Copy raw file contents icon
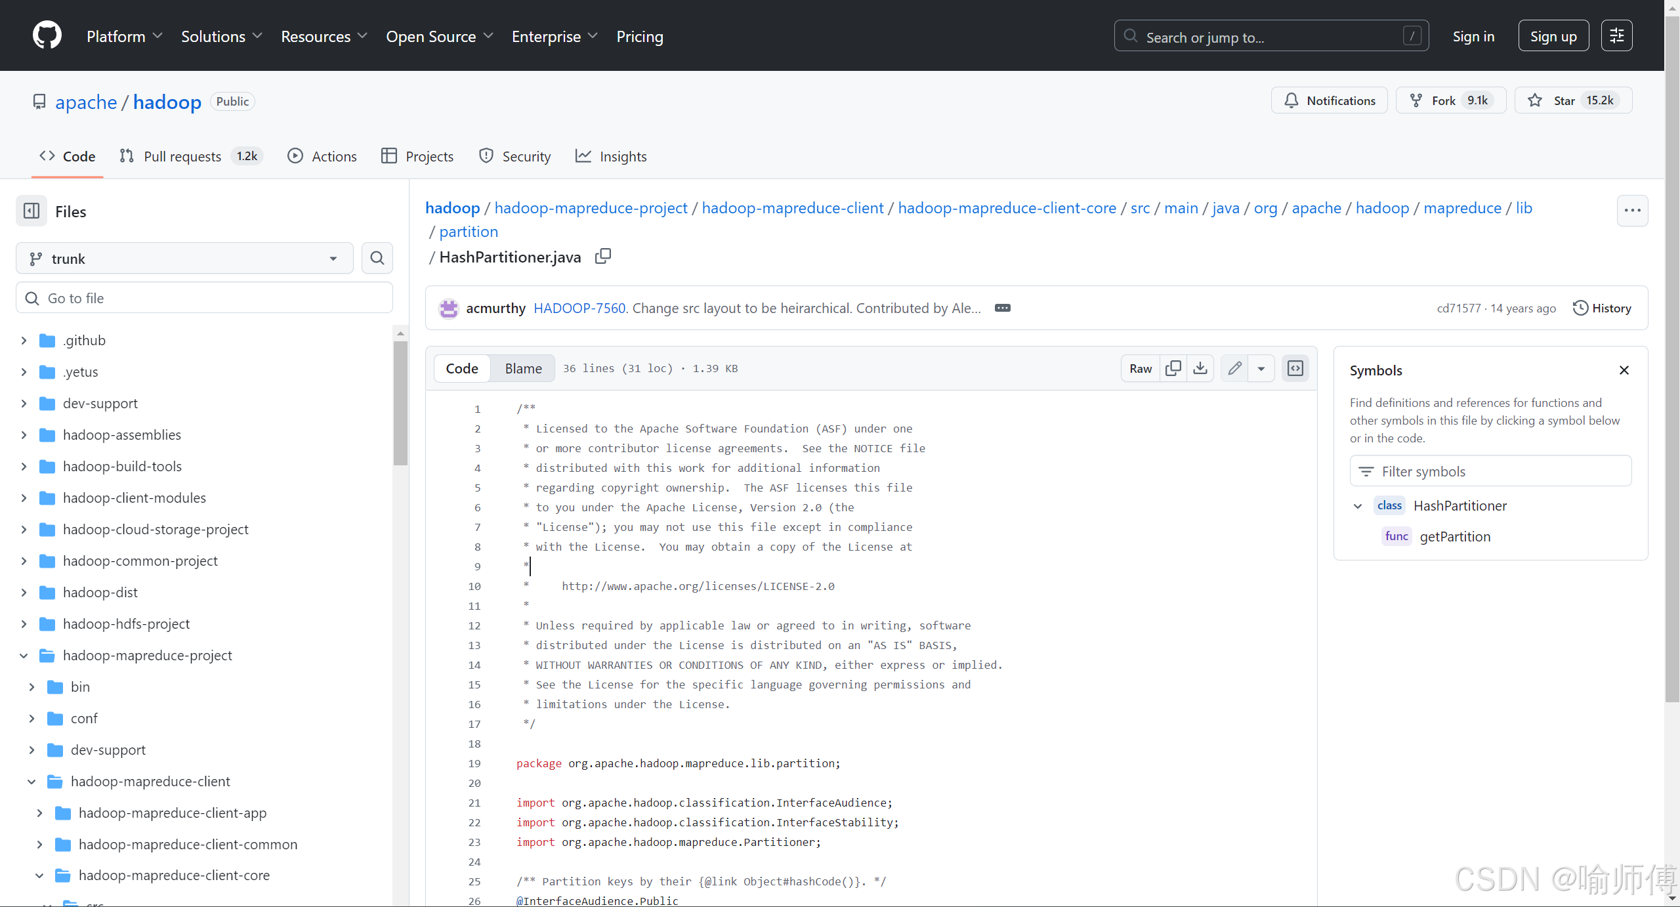This screenshot has width=1680, height=907. tap(1173, 368)
